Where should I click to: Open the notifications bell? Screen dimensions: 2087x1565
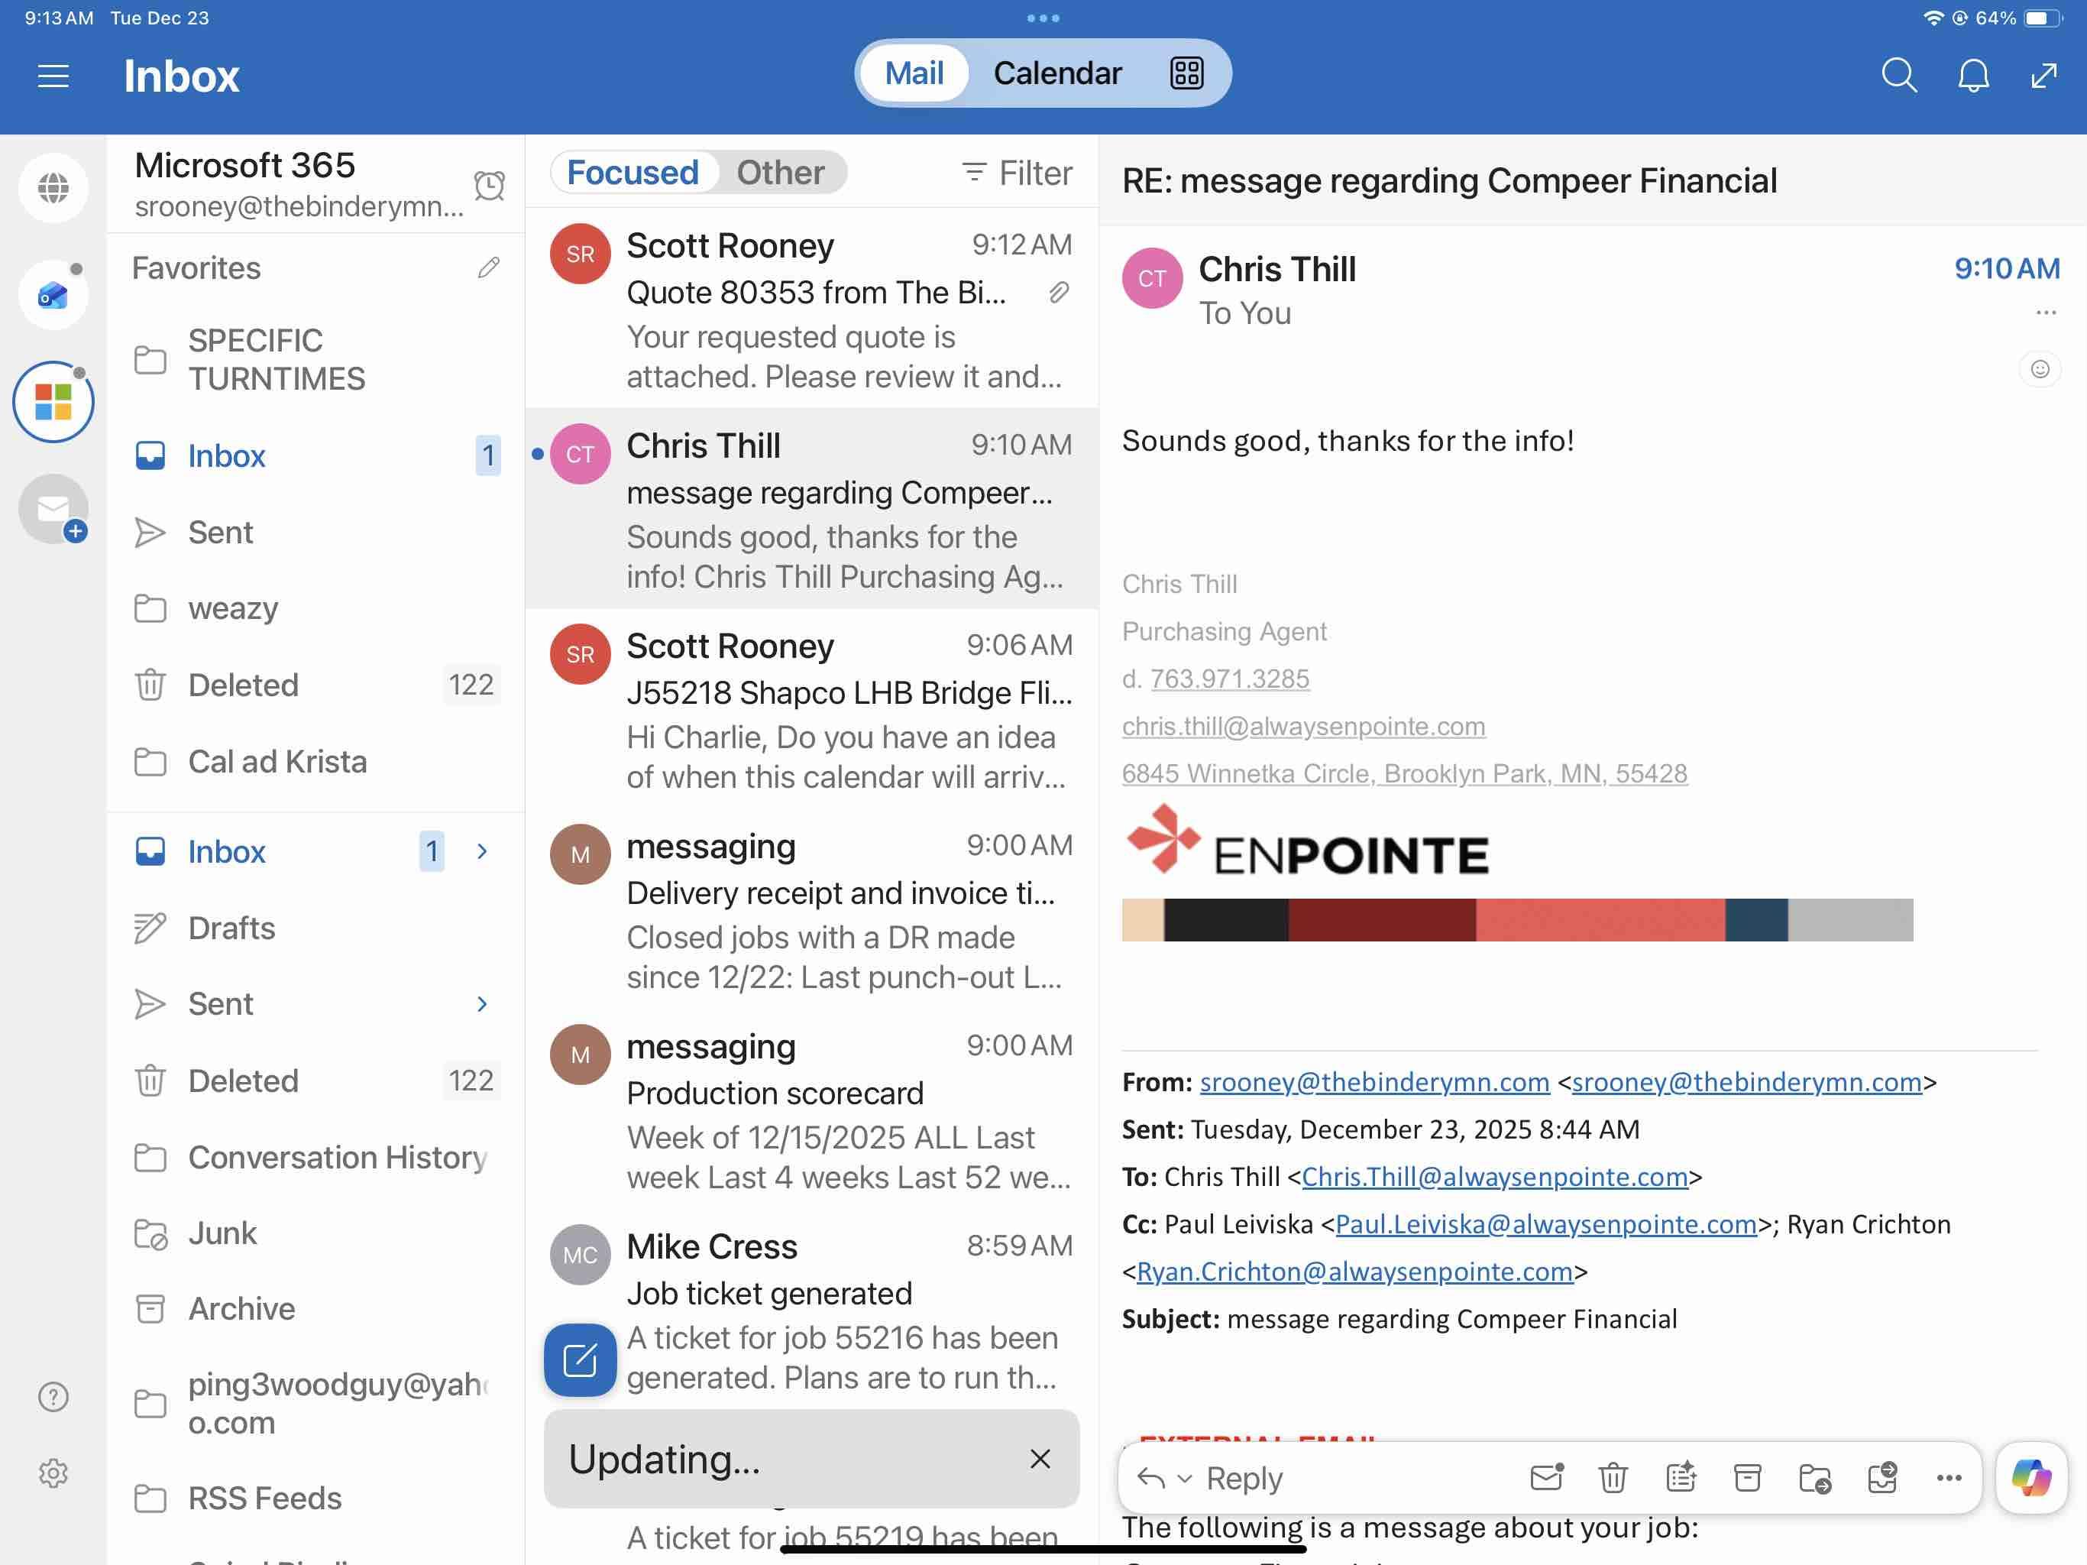(x=1973, y=75)
